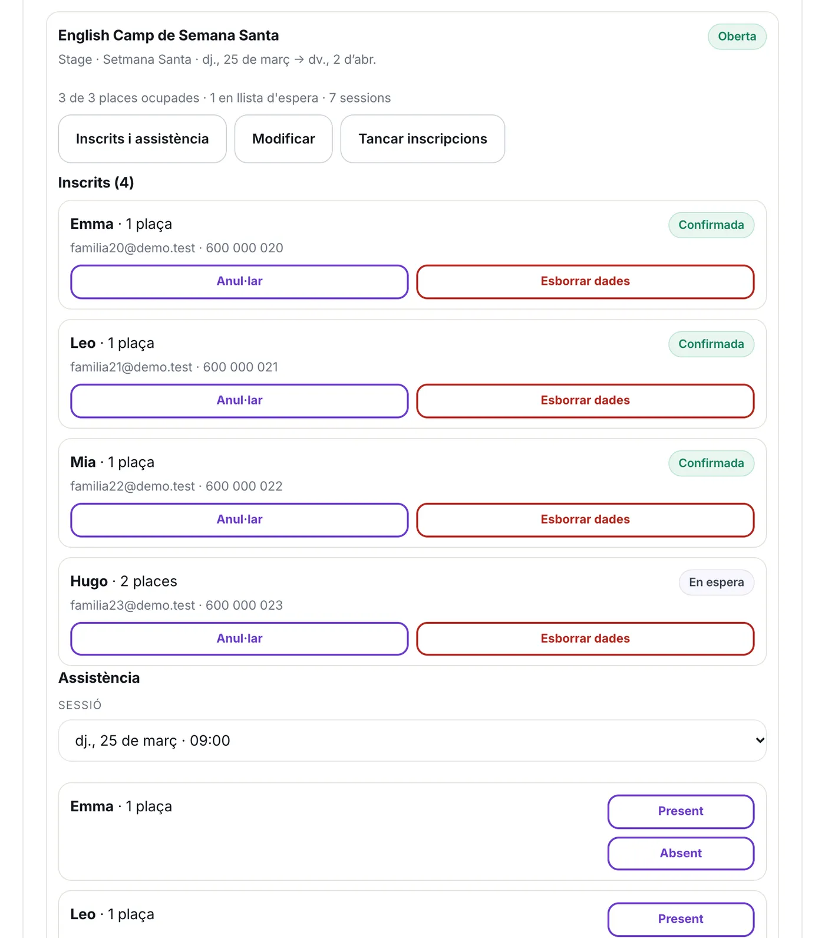Mark Emma as Absent
This screenshot has height=938, width=825.
(x=681, y=853)
